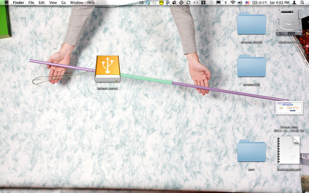Click the circular sync arrows menu bar icon

(188, 3)
